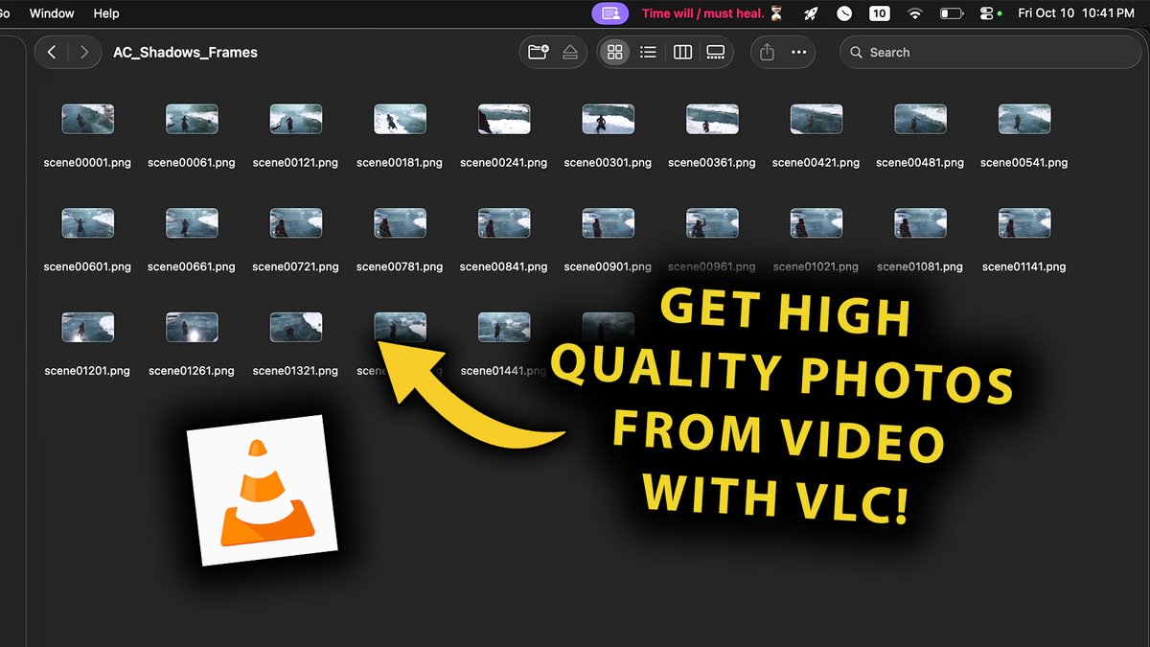The image size is (1150, 647).
Task: Click the Fri Oct 10 10:41 PM clock
Action: click(x=1076, y=13)
